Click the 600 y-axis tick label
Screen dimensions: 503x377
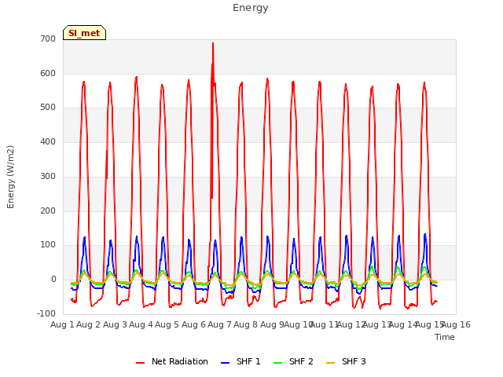pyautogui.click(x=48, y=73)
